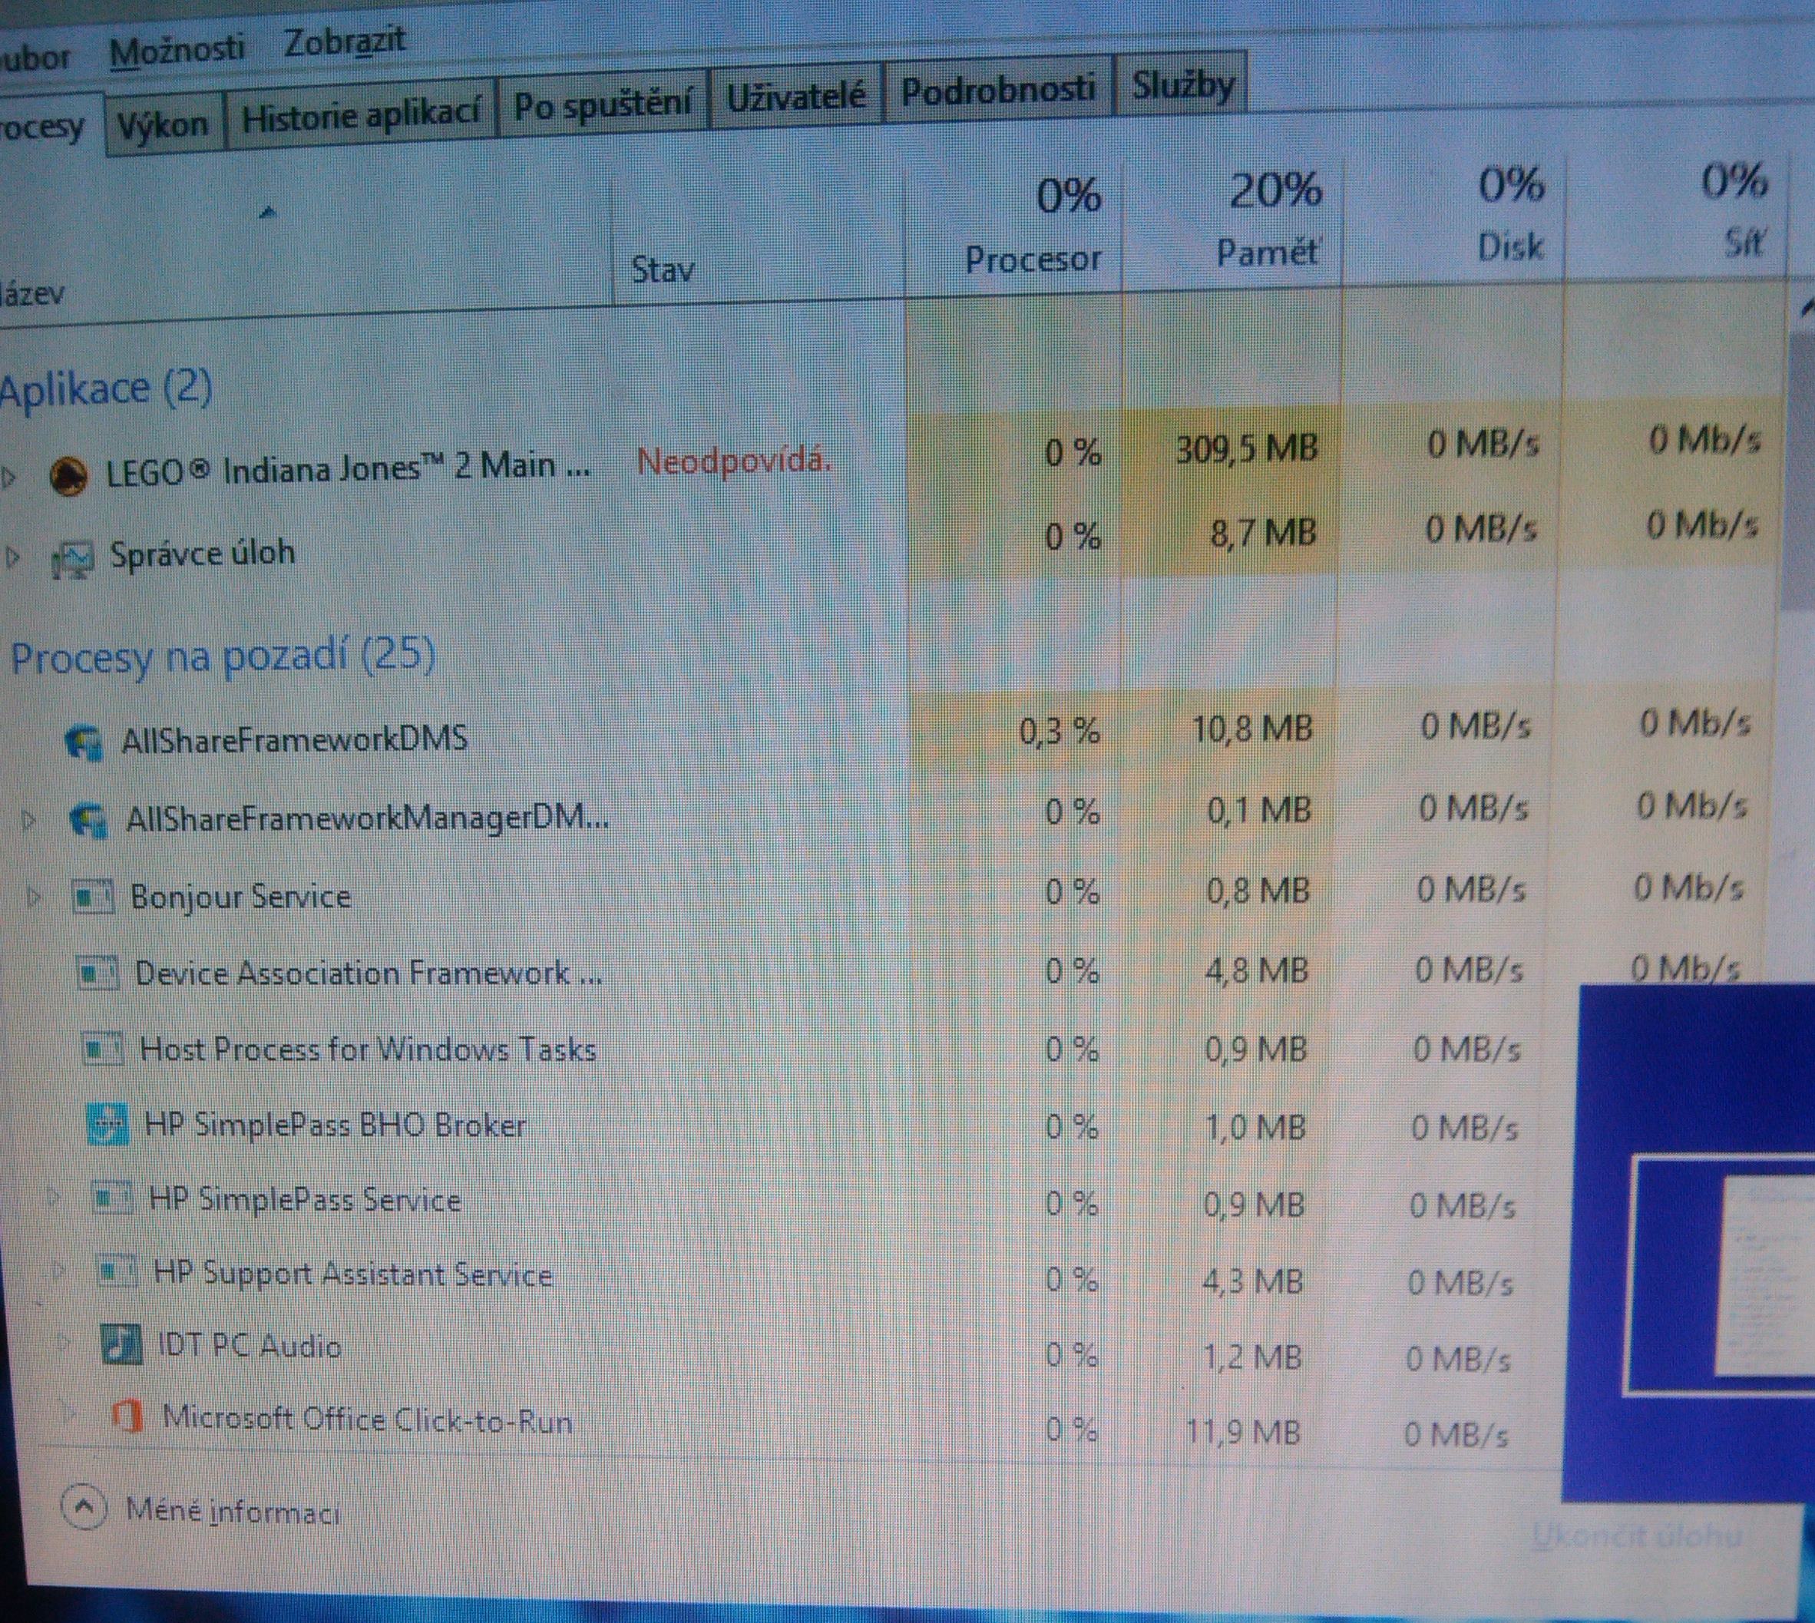Viewport: 1815px width, 1623px height.
Task: Open the Po spuštění tab
Action: coord(602,105)
